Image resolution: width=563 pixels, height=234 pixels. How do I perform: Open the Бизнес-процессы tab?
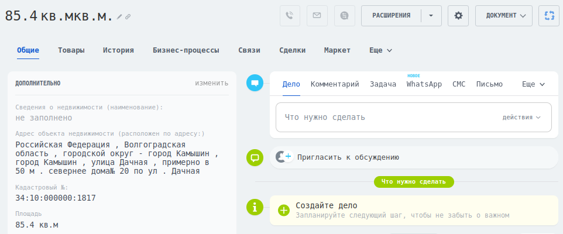[186, 50]
